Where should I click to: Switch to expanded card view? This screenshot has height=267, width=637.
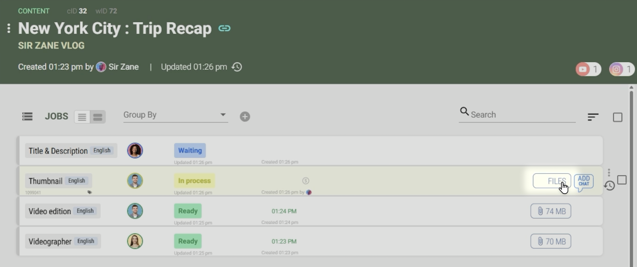pyautogui.click(x=98, y=117)
